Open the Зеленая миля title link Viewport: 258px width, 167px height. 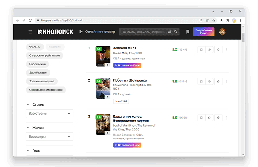coord(124,48)
